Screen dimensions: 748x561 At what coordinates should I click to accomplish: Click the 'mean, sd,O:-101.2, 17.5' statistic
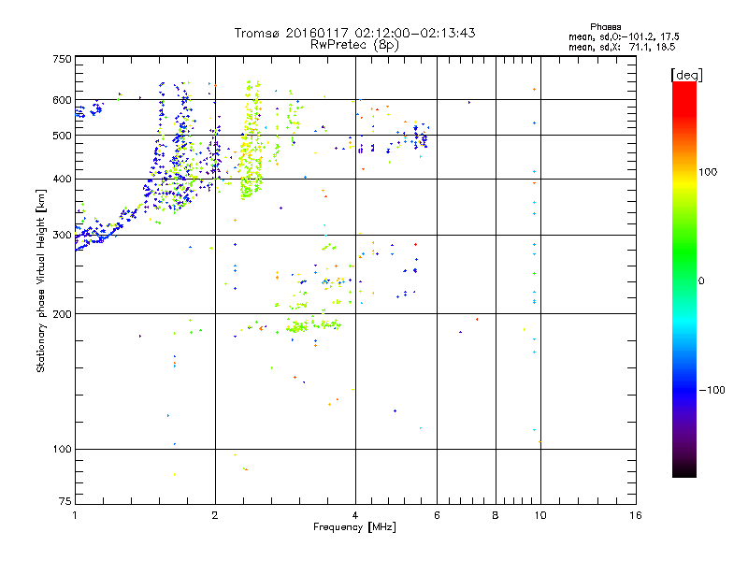624,36
